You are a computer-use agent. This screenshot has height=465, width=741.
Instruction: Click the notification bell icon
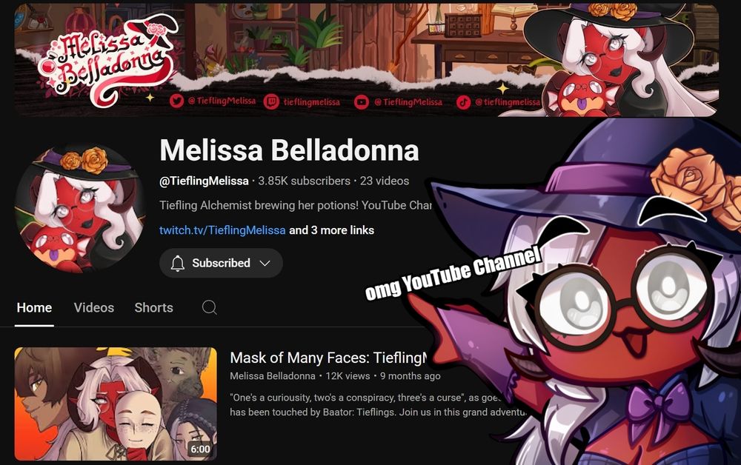[x=178, y=263]
